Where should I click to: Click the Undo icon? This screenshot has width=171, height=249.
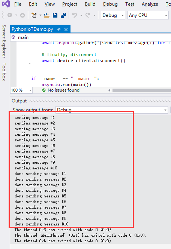pyautogui.click(x=75, y=15)
